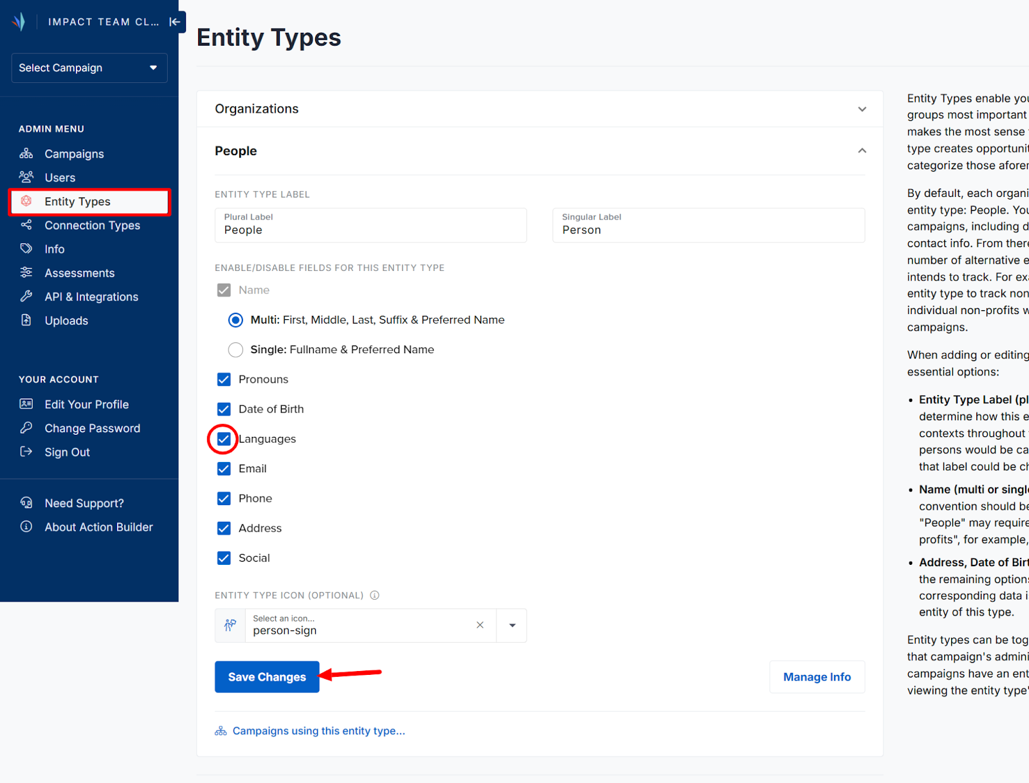Click Sign Out link
The width and height of the screenshot is (1029, 783).
(x=68, y=452)
